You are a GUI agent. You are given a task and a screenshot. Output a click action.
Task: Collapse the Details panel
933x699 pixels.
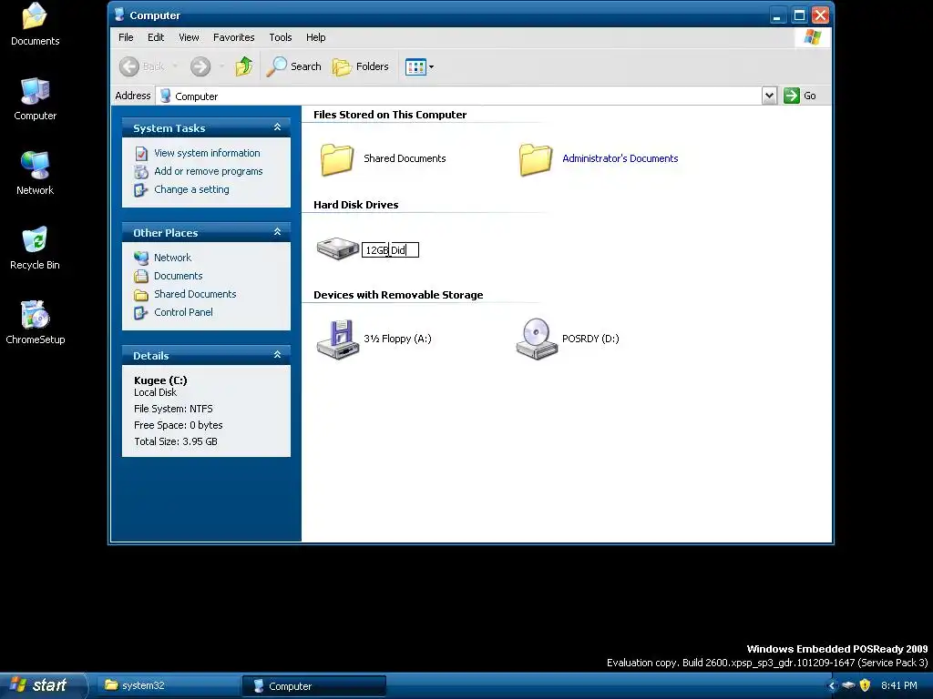tap(277, 355)
